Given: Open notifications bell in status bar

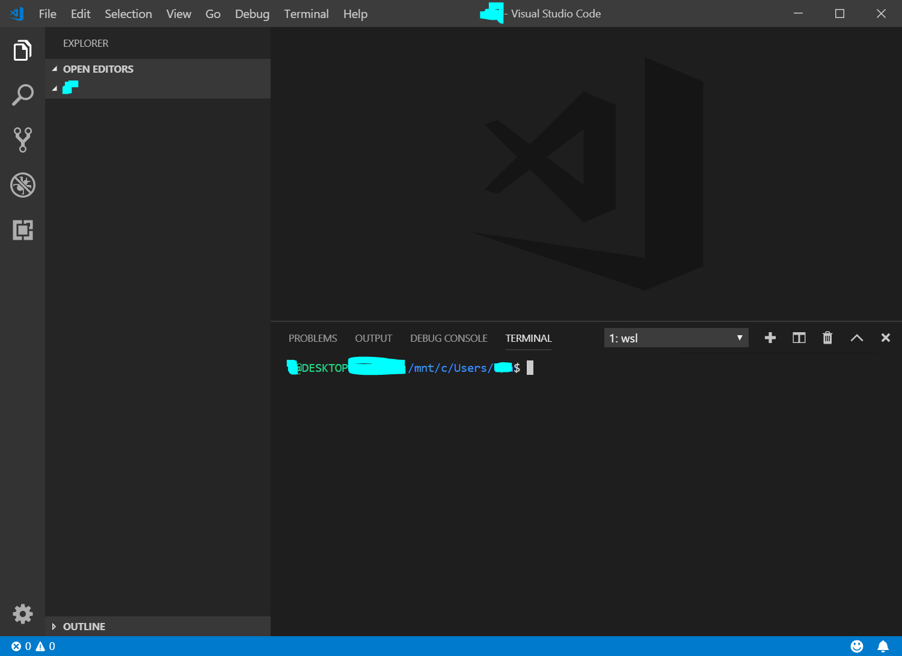Looking at the screenshot, I should click(x=883, y=646).
